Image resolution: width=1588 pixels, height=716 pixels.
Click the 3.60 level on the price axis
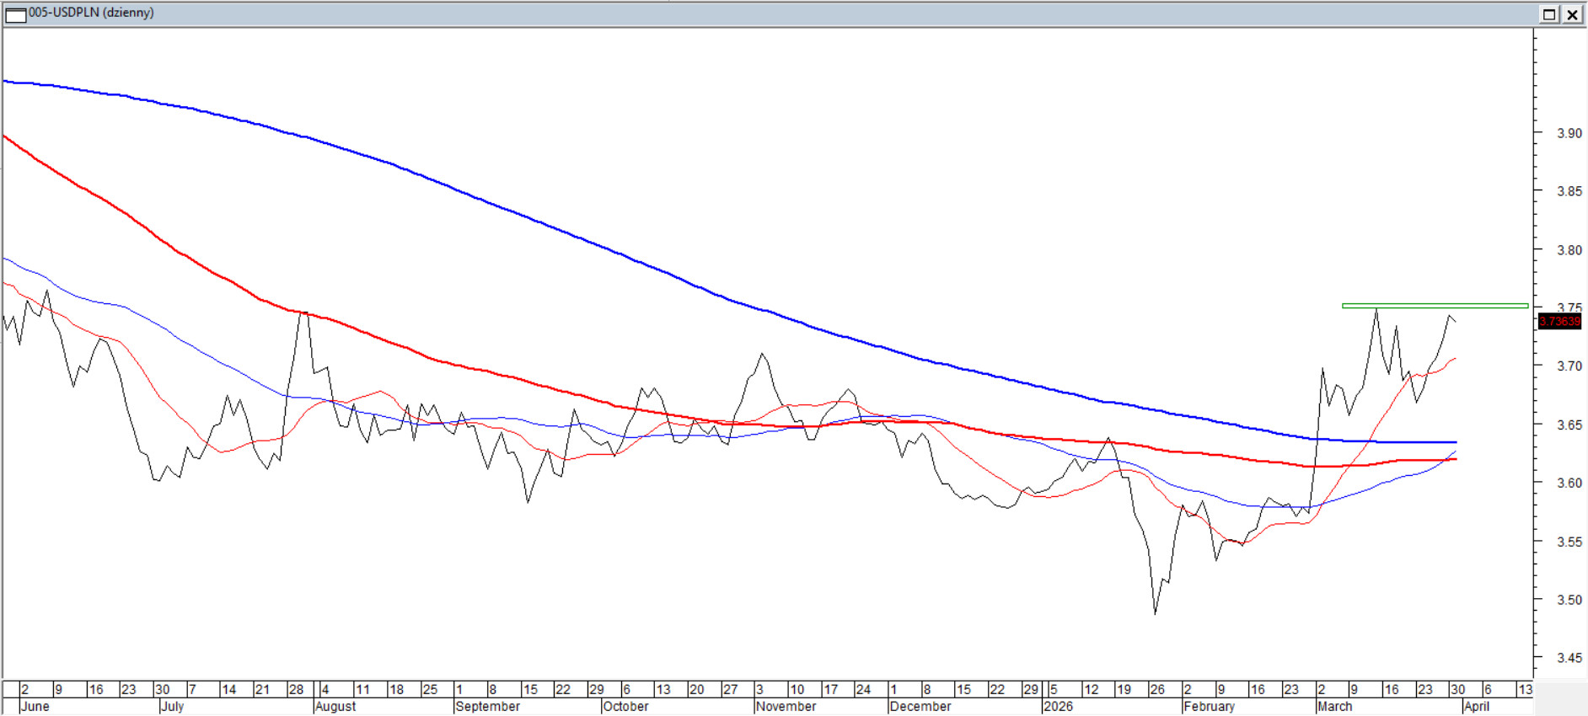1569,484
